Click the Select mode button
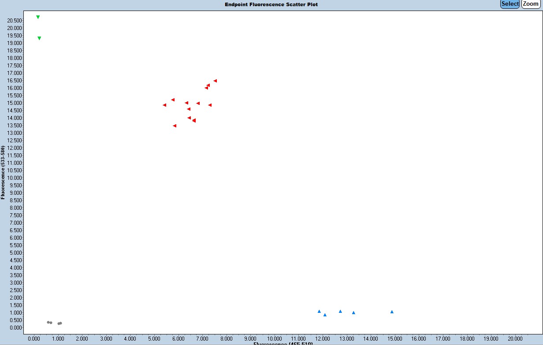This screenshot has width=543, height=345. [x=510, y=4]
